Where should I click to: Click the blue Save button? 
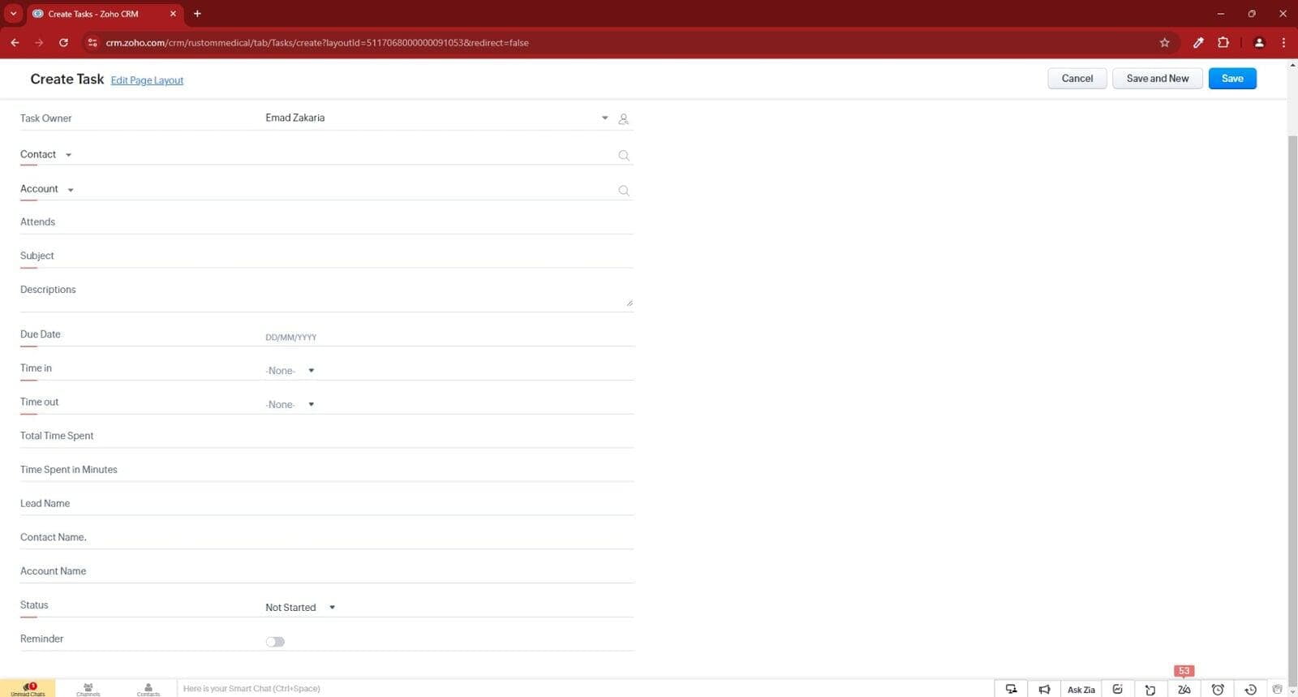tap(1232, 79)
